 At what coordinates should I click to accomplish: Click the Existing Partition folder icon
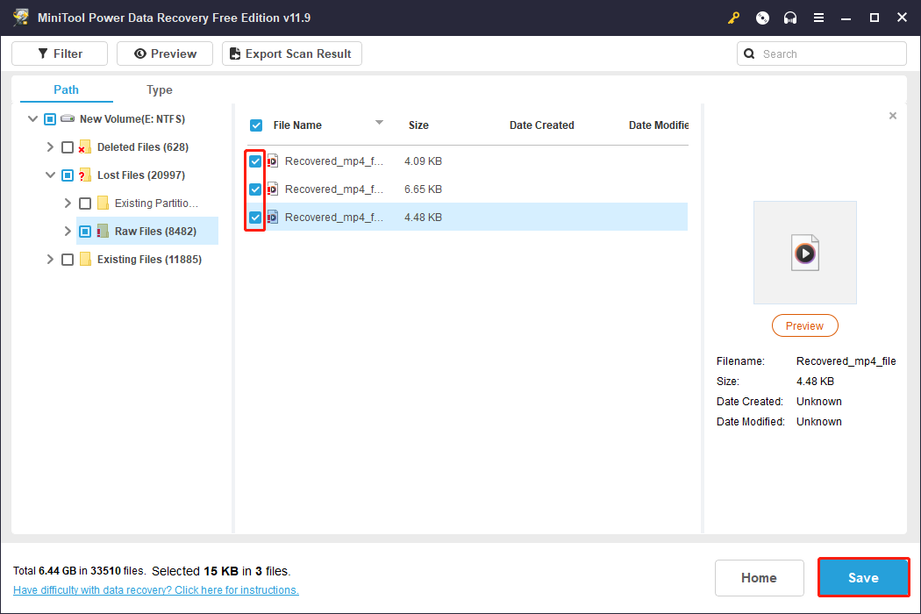click(103, 203)
